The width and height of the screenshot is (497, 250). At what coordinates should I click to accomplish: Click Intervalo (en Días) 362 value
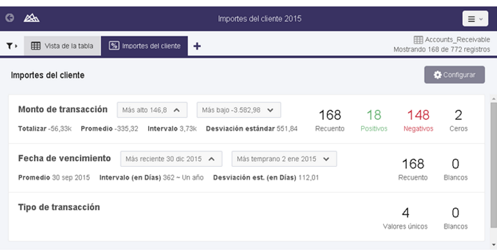click(151, 177)
